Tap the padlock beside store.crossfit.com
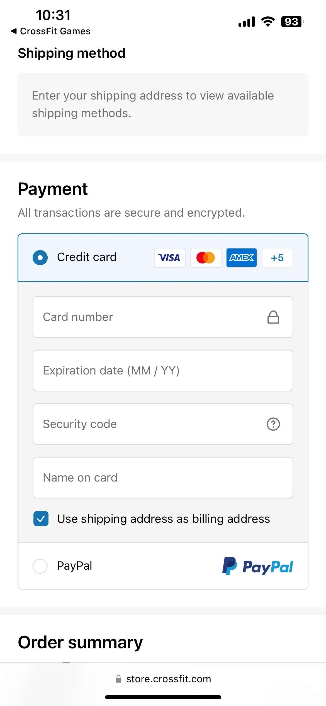Screen dimensions: 326x706 (118, 679)
